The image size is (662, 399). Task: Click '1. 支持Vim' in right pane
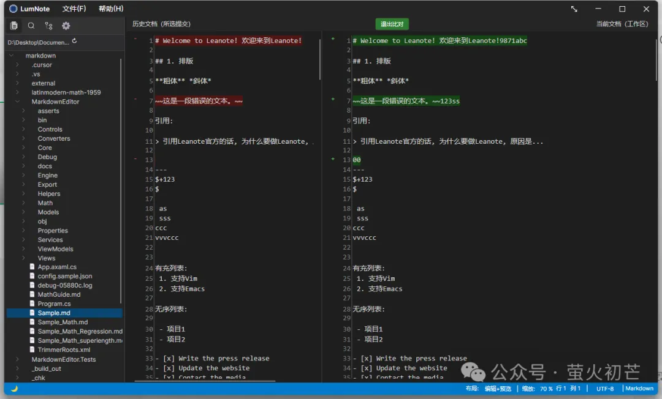pyautogui.click(x=376, y=278)
